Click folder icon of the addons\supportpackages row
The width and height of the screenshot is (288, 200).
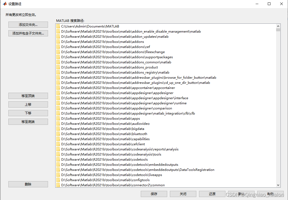click(x=58, y=57)
